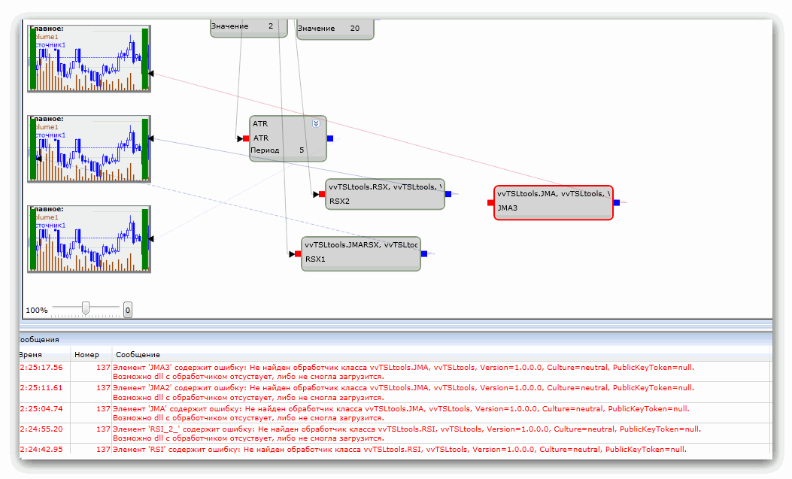Sort messages by Время column

[44, 354]
